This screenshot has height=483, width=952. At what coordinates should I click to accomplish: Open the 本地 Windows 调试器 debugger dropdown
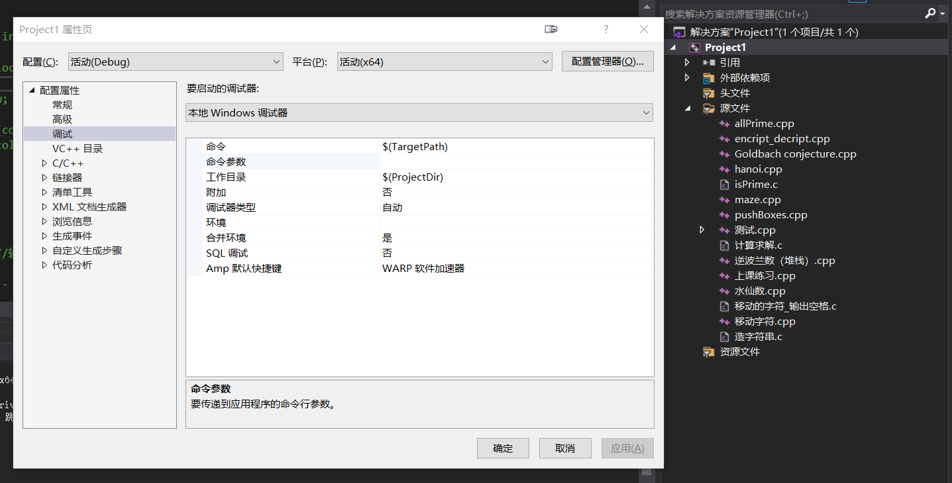click(419, 113)
